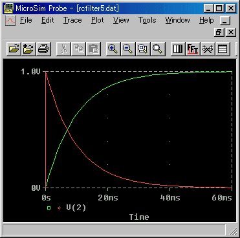Image resolution: width=240 pixels, height=238 pixels.
Task: Select the V(2) trace label in legend
Action: [76, 208]
